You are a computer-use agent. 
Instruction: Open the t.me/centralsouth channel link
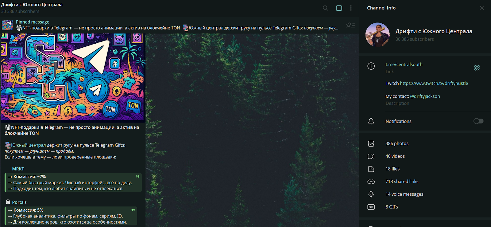point(404,65)
